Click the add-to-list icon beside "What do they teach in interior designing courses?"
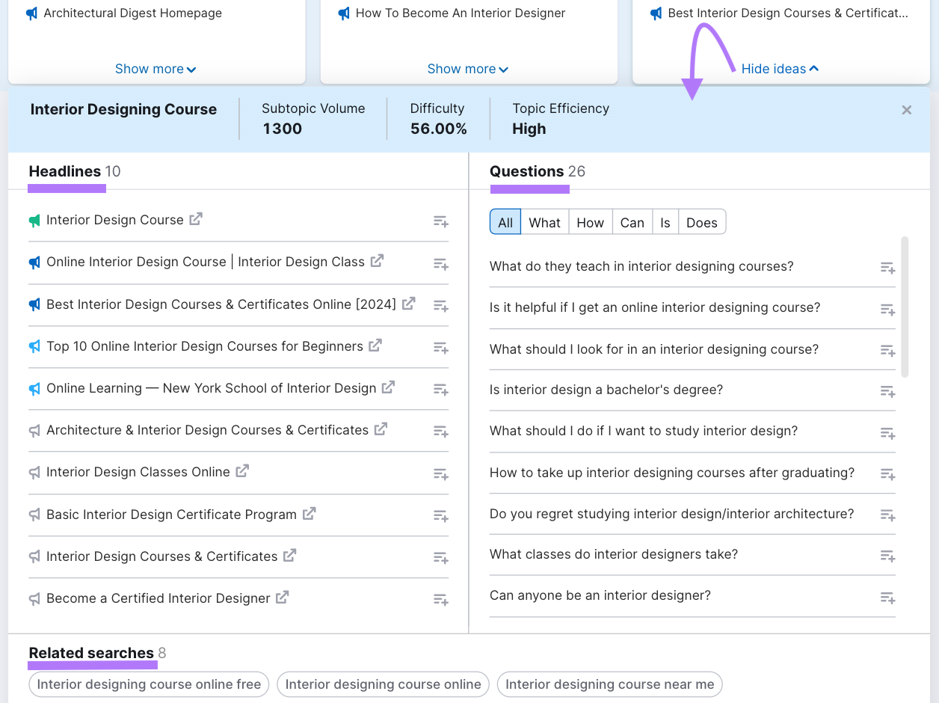The image size is (939, 703). pos(887,267)
